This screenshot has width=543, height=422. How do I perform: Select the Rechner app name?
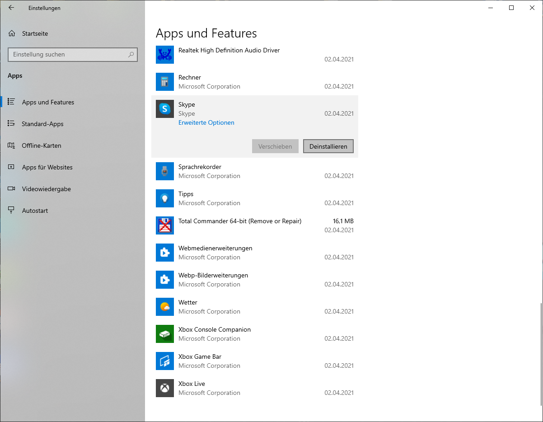click(190, 77)
